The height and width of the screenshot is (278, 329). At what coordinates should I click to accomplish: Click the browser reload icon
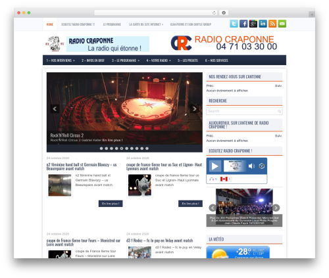214,12
